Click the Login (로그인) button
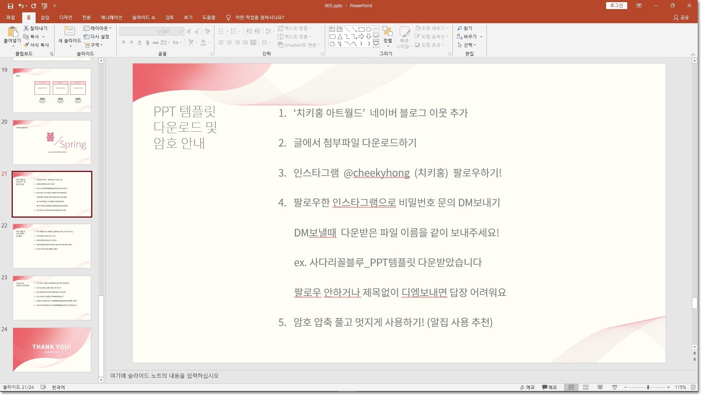 coord(616,6)
